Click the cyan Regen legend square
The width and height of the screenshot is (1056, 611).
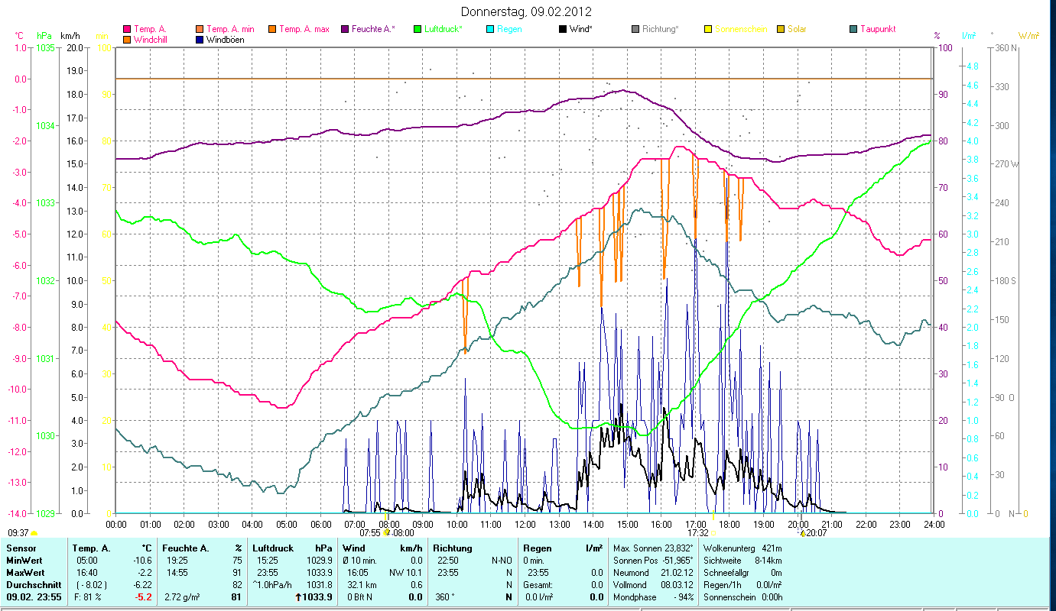(489, 30)
